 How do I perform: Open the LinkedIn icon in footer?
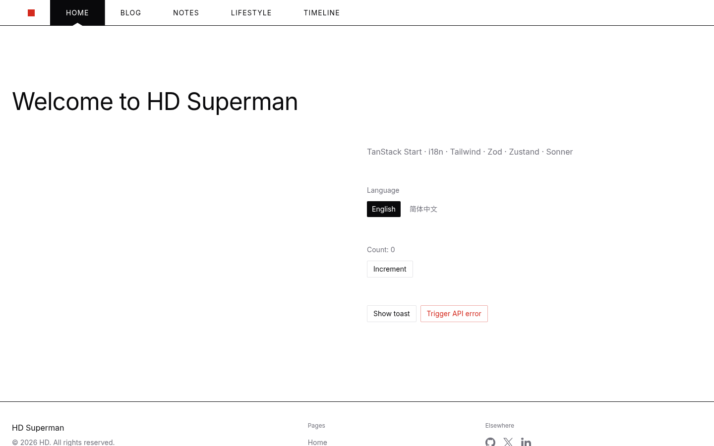coord(526,442)
